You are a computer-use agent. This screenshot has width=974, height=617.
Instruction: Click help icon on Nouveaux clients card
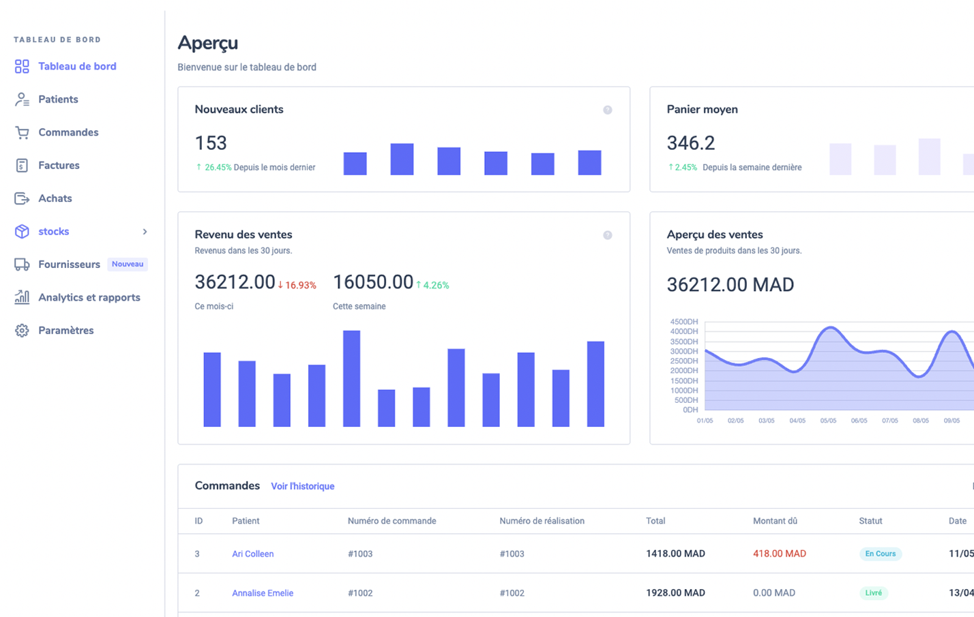pyautogui.click(x=607, y=110)
